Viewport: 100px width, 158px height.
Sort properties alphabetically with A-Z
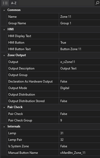click(14, 3)
